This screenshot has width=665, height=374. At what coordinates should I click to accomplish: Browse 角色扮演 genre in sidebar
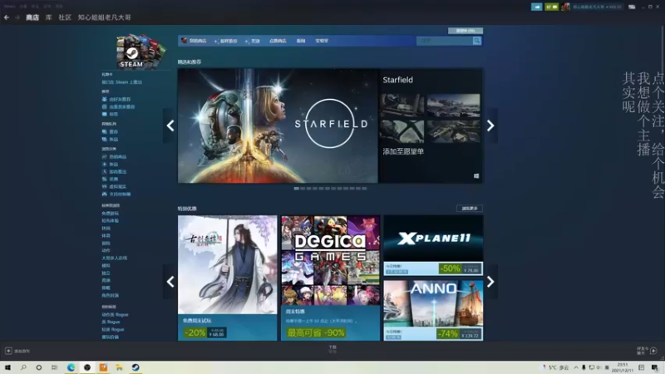coord(111,295)
